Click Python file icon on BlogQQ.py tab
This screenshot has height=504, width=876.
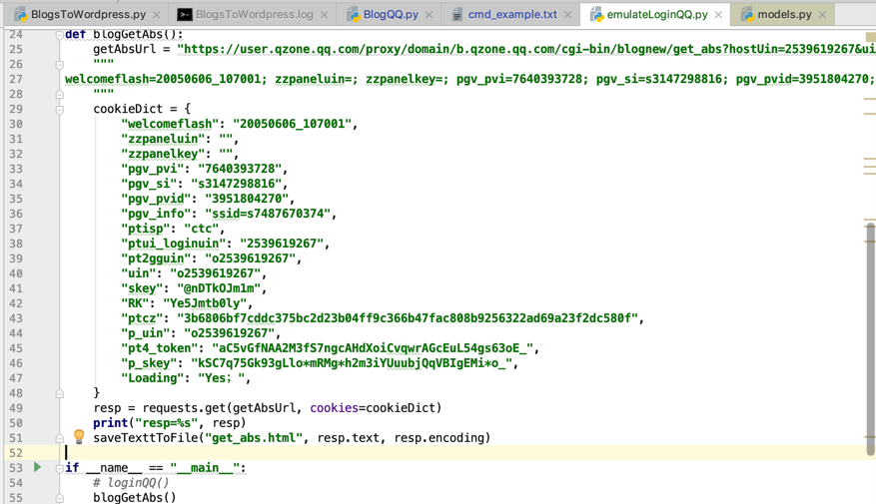point(353,15)
